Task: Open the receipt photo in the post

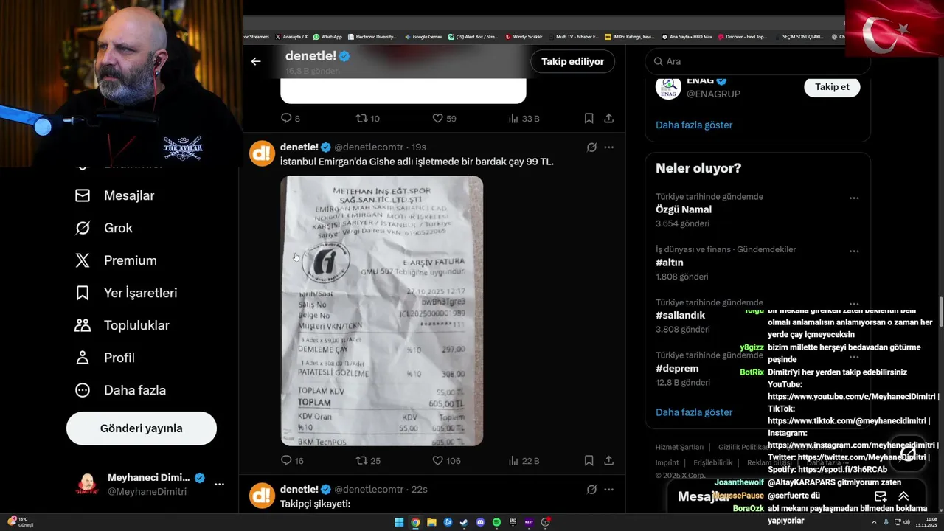Action: (382, 310)
